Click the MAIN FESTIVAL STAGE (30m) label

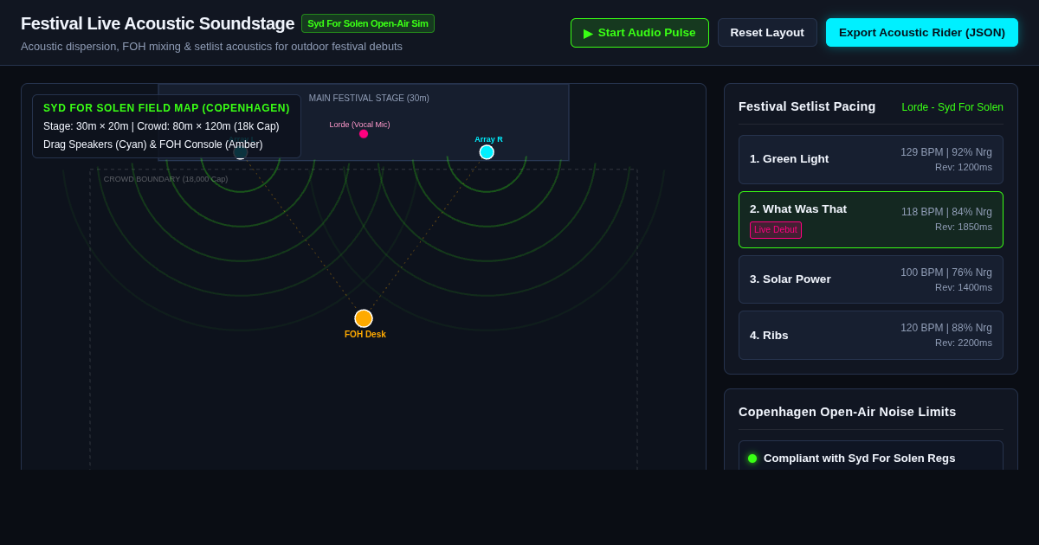pyautogui.click(x=369, y=99)
